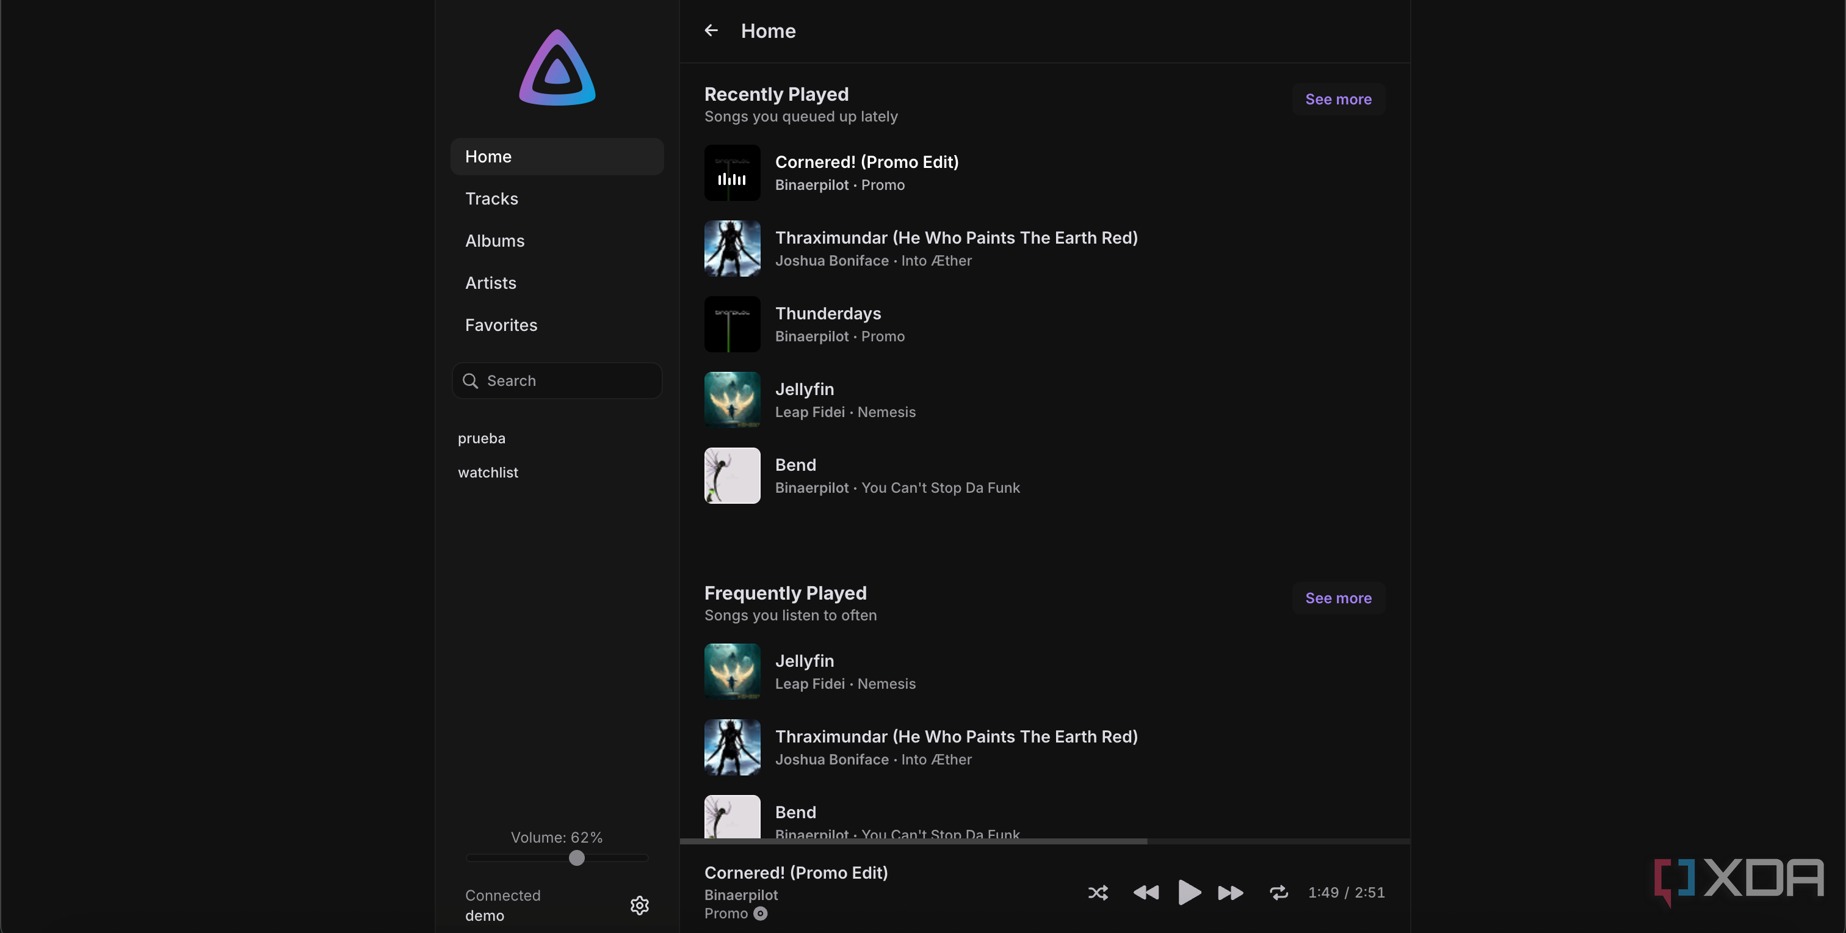Play Bend in Frequently Played

tap(1045, 816)
